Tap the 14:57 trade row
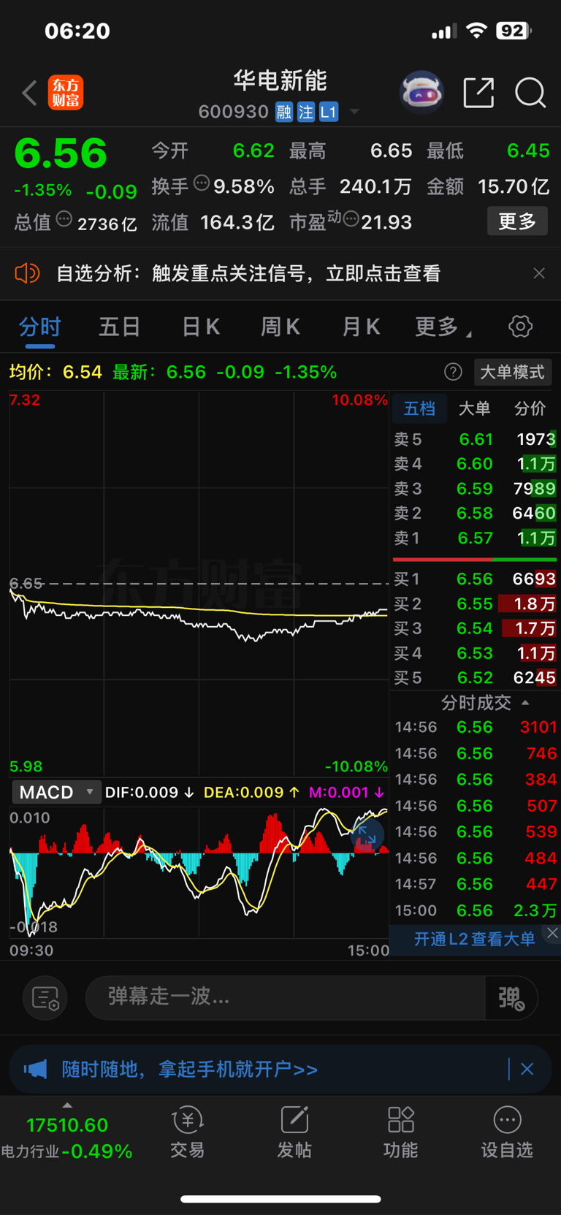 click(476, 884)
